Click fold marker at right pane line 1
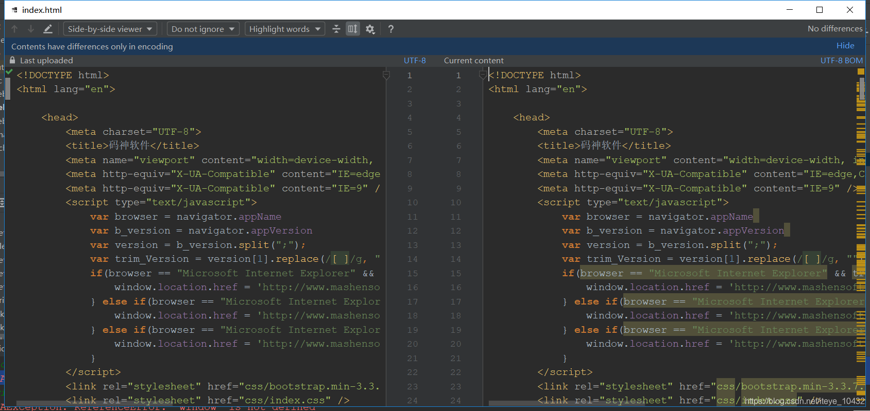The width and height of the screenshot is (870, 411). pyautogui.click(x=483, y=75)
